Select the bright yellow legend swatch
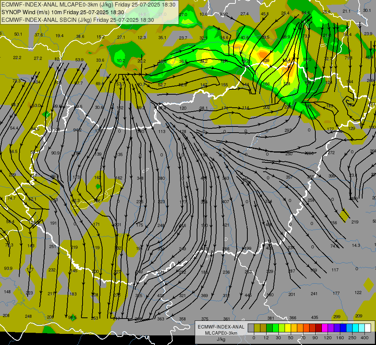 (288, 328)
